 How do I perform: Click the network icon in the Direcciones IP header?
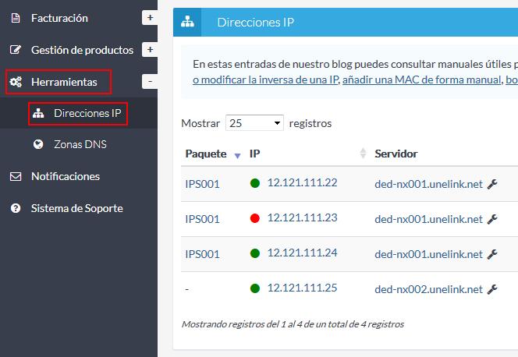(x=187, y=22)
